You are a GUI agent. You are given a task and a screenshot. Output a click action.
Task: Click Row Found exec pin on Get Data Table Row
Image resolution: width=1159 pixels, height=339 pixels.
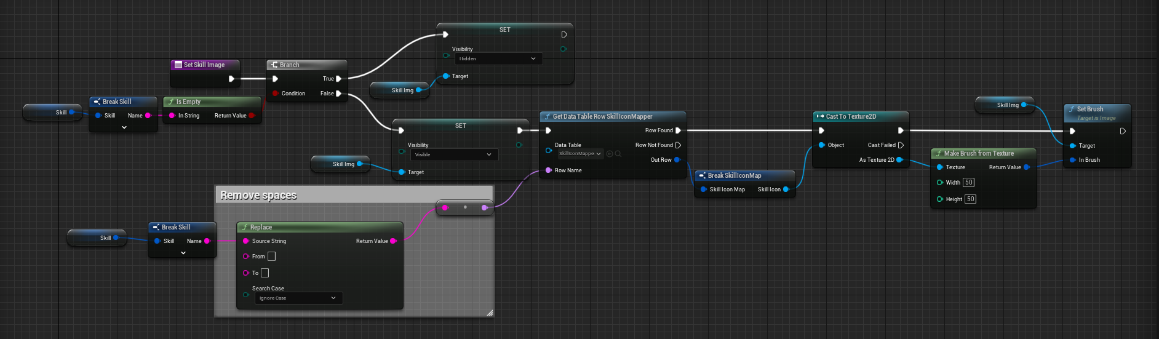[x=678, y=130]
